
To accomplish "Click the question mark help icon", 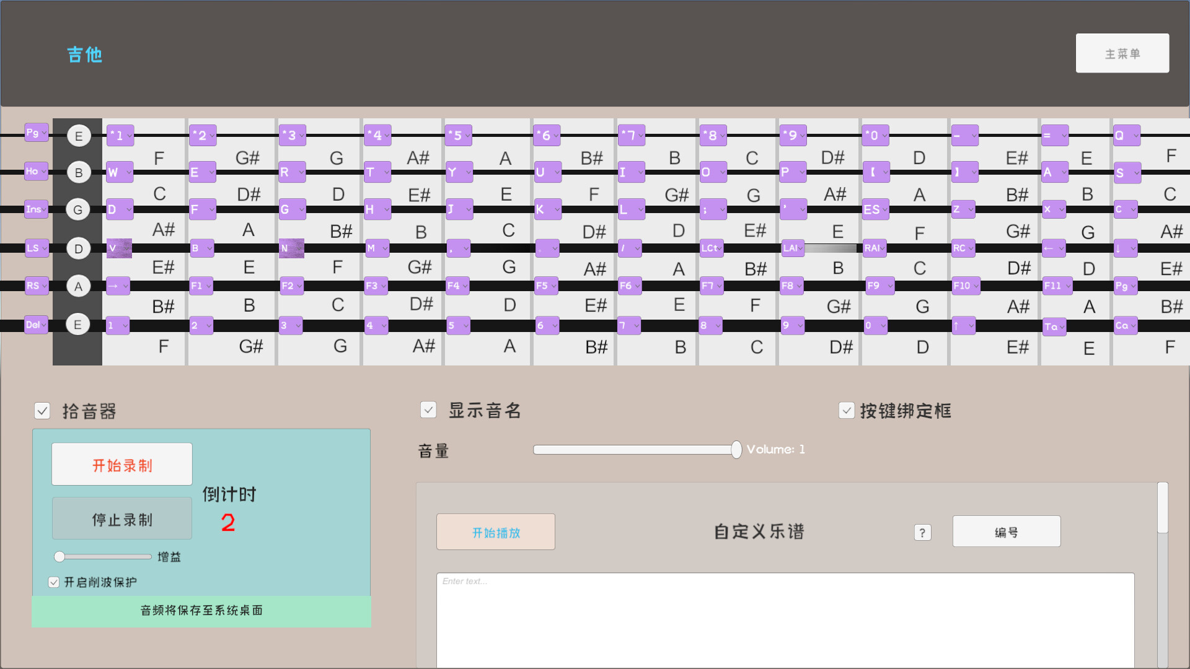I will (922, 533).
